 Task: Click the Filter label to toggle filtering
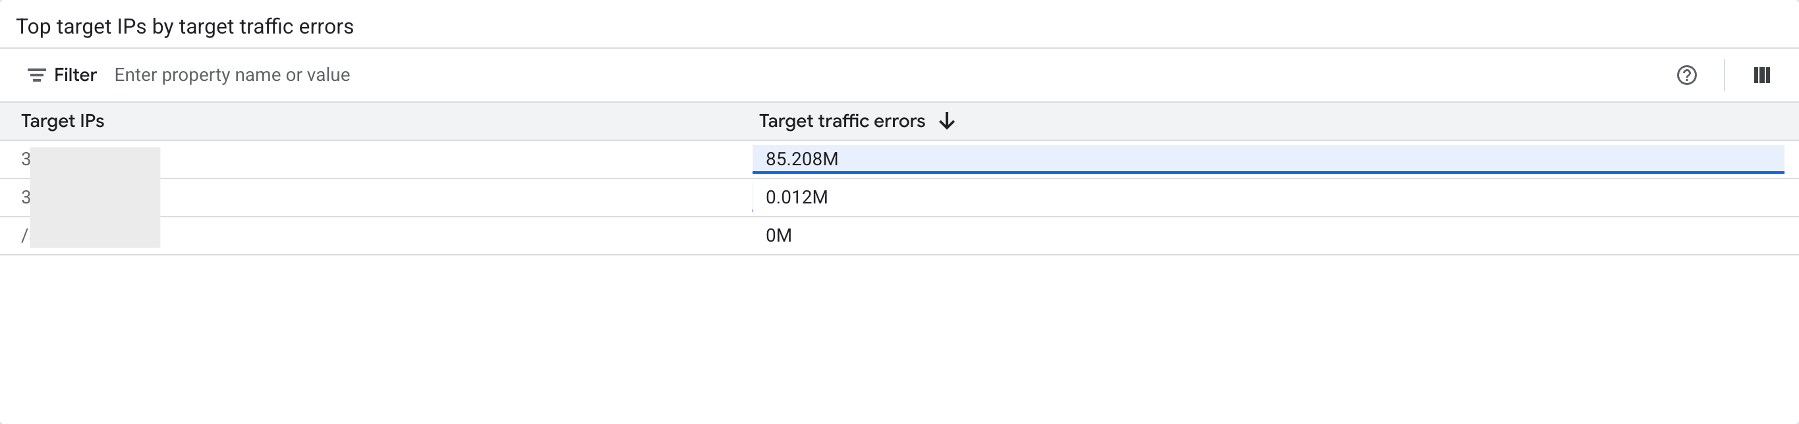[75, 74]
